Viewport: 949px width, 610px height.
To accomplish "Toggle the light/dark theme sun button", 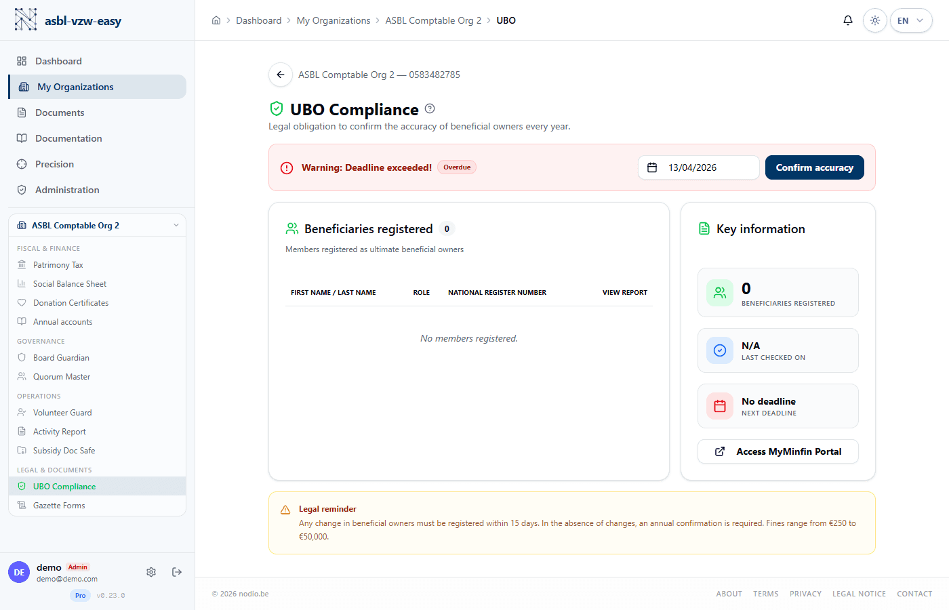I will [875, 20].
